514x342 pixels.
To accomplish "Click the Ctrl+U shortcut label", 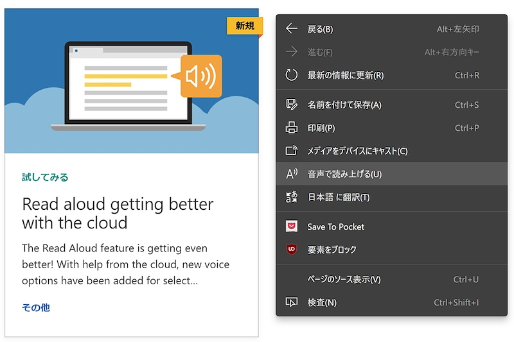I will coord(466,280).
